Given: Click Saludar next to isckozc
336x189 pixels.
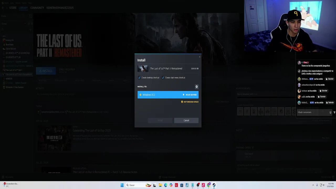Looking at the screenshot, I should tap(323, 91).
